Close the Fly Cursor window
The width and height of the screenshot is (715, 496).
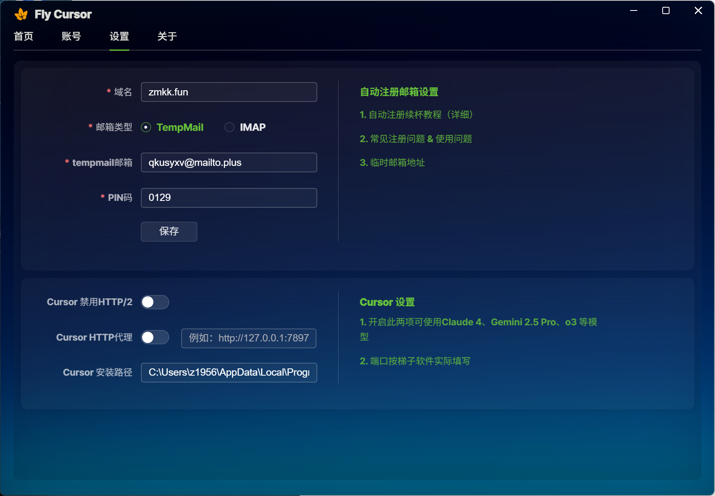point(698,10)
